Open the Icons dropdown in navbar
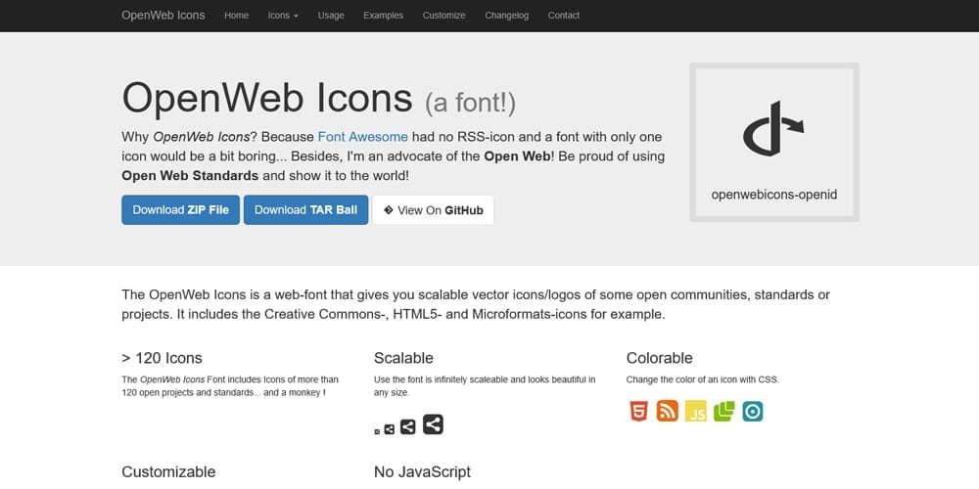The width and height of the screenshot is (979, 489). coord(283,16)
